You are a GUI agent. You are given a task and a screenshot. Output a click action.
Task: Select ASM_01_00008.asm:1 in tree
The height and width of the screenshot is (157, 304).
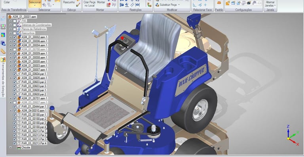[34, 57]
